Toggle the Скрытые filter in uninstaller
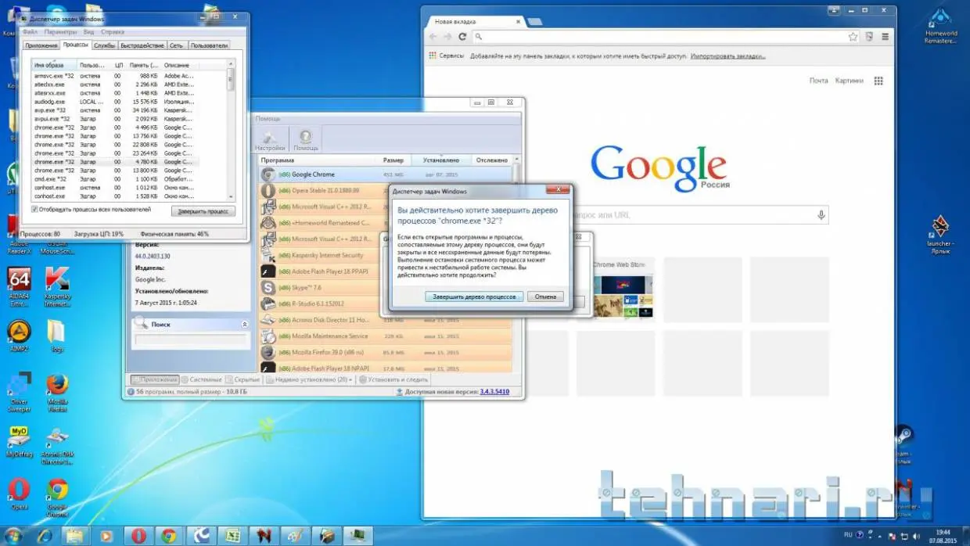The width and height of the screenshot is (970, 546). [x=242, y=379]
